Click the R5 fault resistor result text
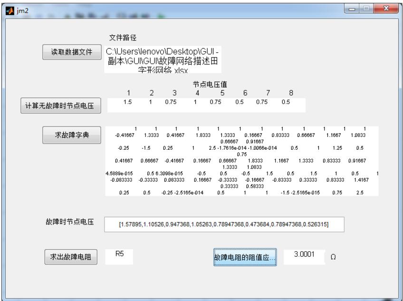The image size is (403, 301). pos(120,254)
